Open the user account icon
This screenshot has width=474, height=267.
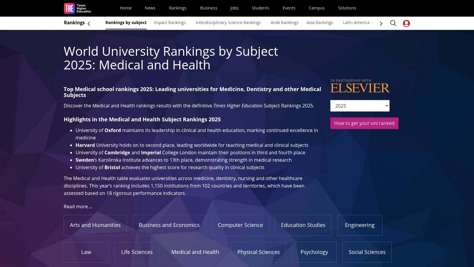point(406,23)
